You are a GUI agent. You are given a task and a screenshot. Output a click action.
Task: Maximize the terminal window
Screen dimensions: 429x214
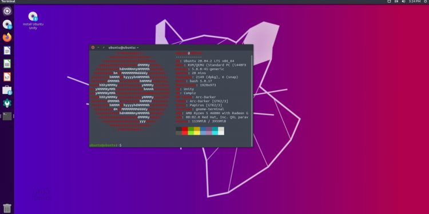(x=104, y=47)
